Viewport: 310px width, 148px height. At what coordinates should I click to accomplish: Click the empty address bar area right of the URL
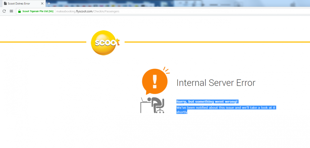[207, 11]
